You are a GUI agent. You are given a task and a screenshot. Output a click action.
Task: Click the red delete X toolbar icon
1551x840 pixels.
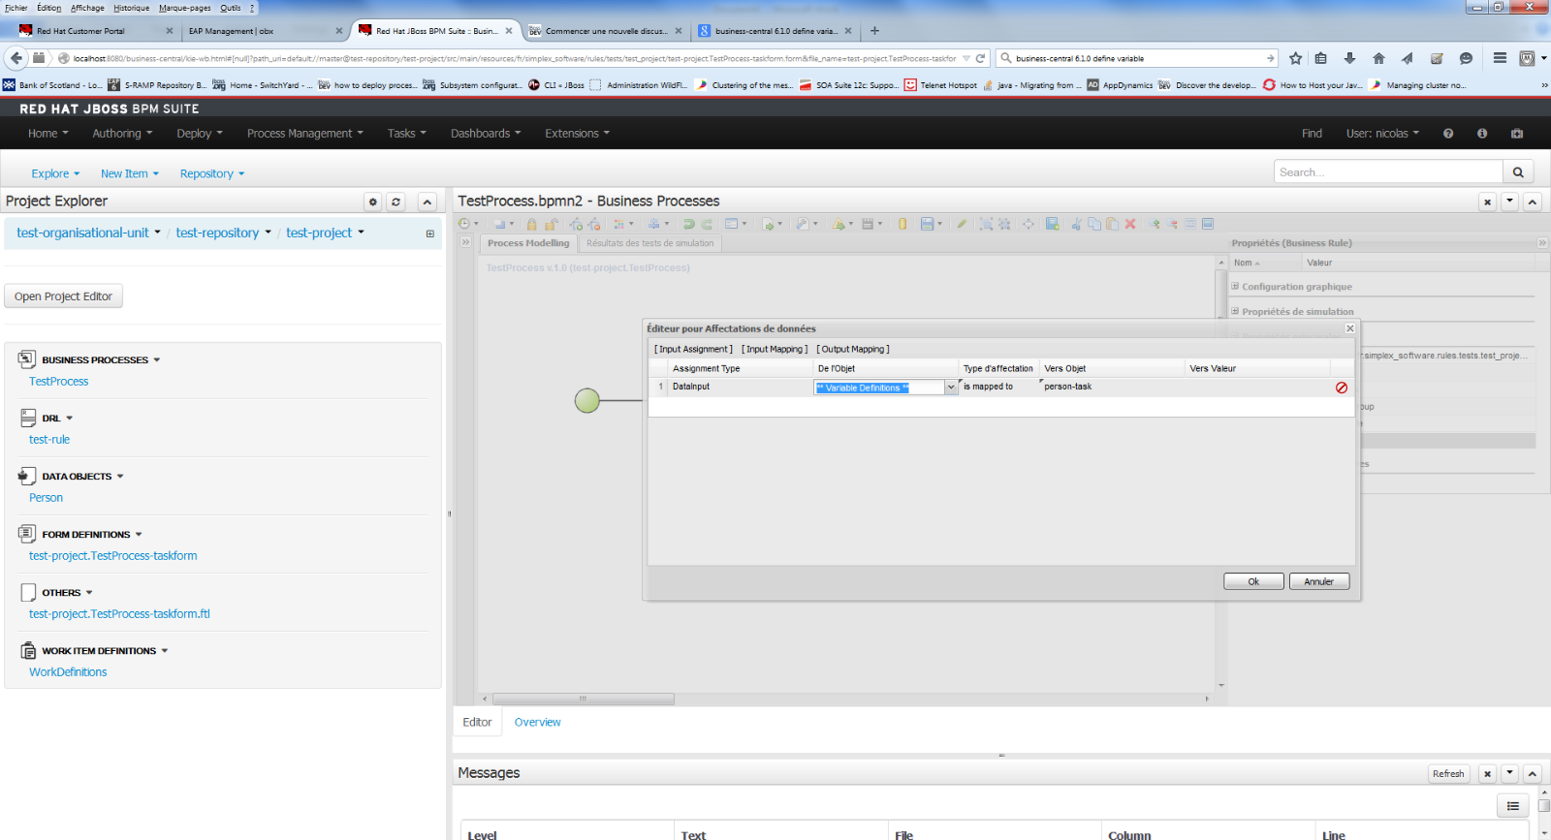tap(1129, 224)
